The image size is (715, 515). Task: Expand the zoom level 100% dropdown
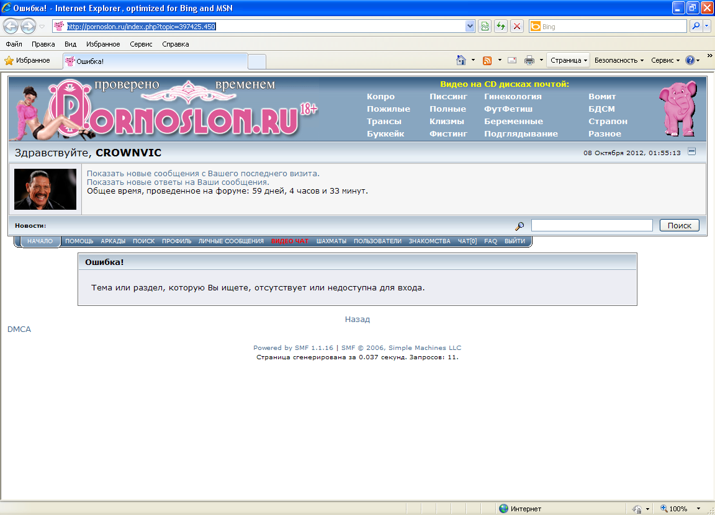click(699, 509)
